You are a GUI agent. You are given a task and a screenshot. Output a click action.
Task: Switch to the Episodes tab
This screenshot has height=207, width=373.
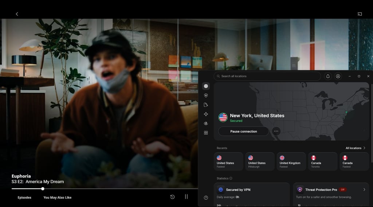(24, 198)
